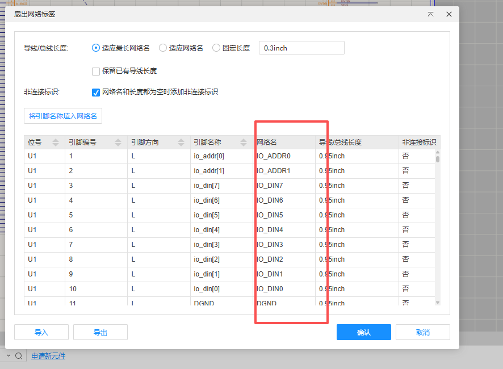The image size is (503, 369).
Task: Expand the chevron beside the search icon
Action: tap(9, 356)
